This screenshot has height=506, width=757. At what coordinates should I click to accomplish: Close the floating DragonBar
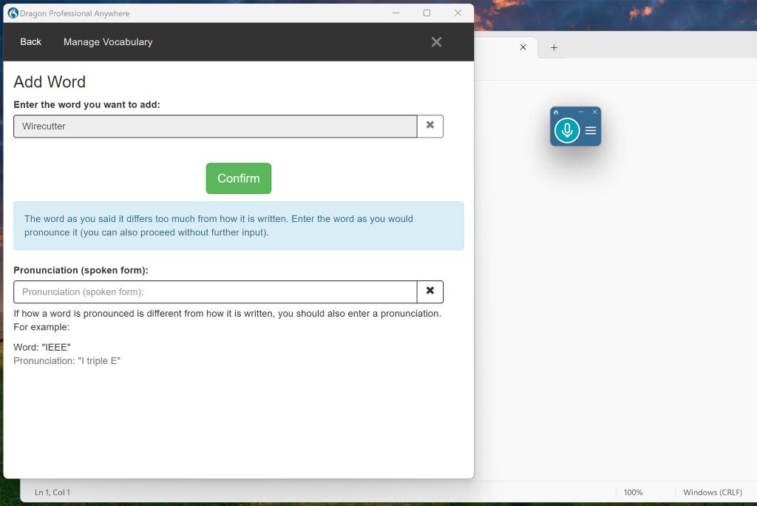click(594, 112)
